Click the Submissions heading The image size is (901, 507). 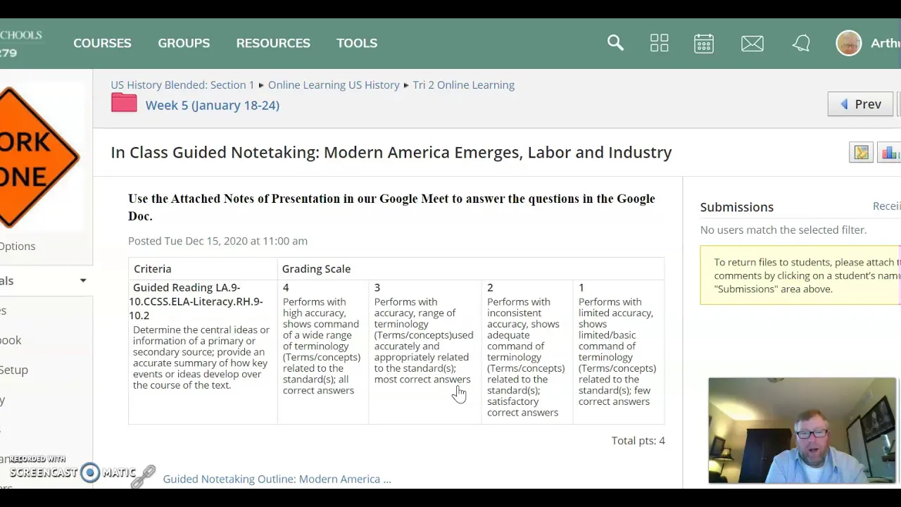click(736, 207)
